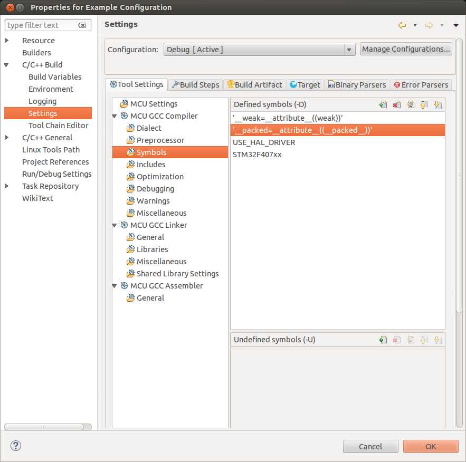Click Move Up icon in Undefined symbols

click(x=424, y=340)
